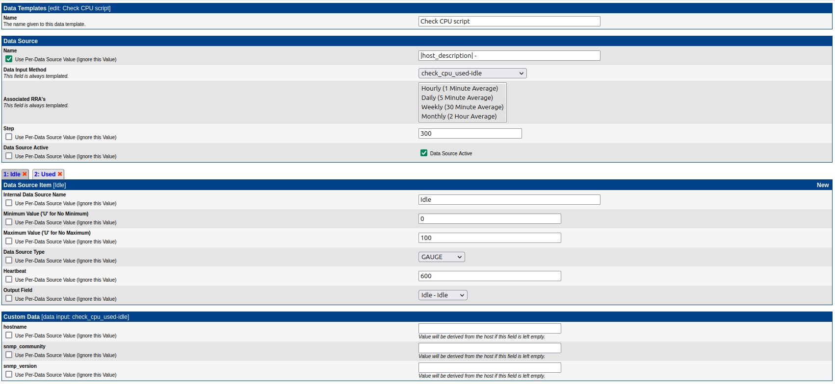Open the Output Field Idle - Idle dropdown
The image size is (835, 384).
443,295
